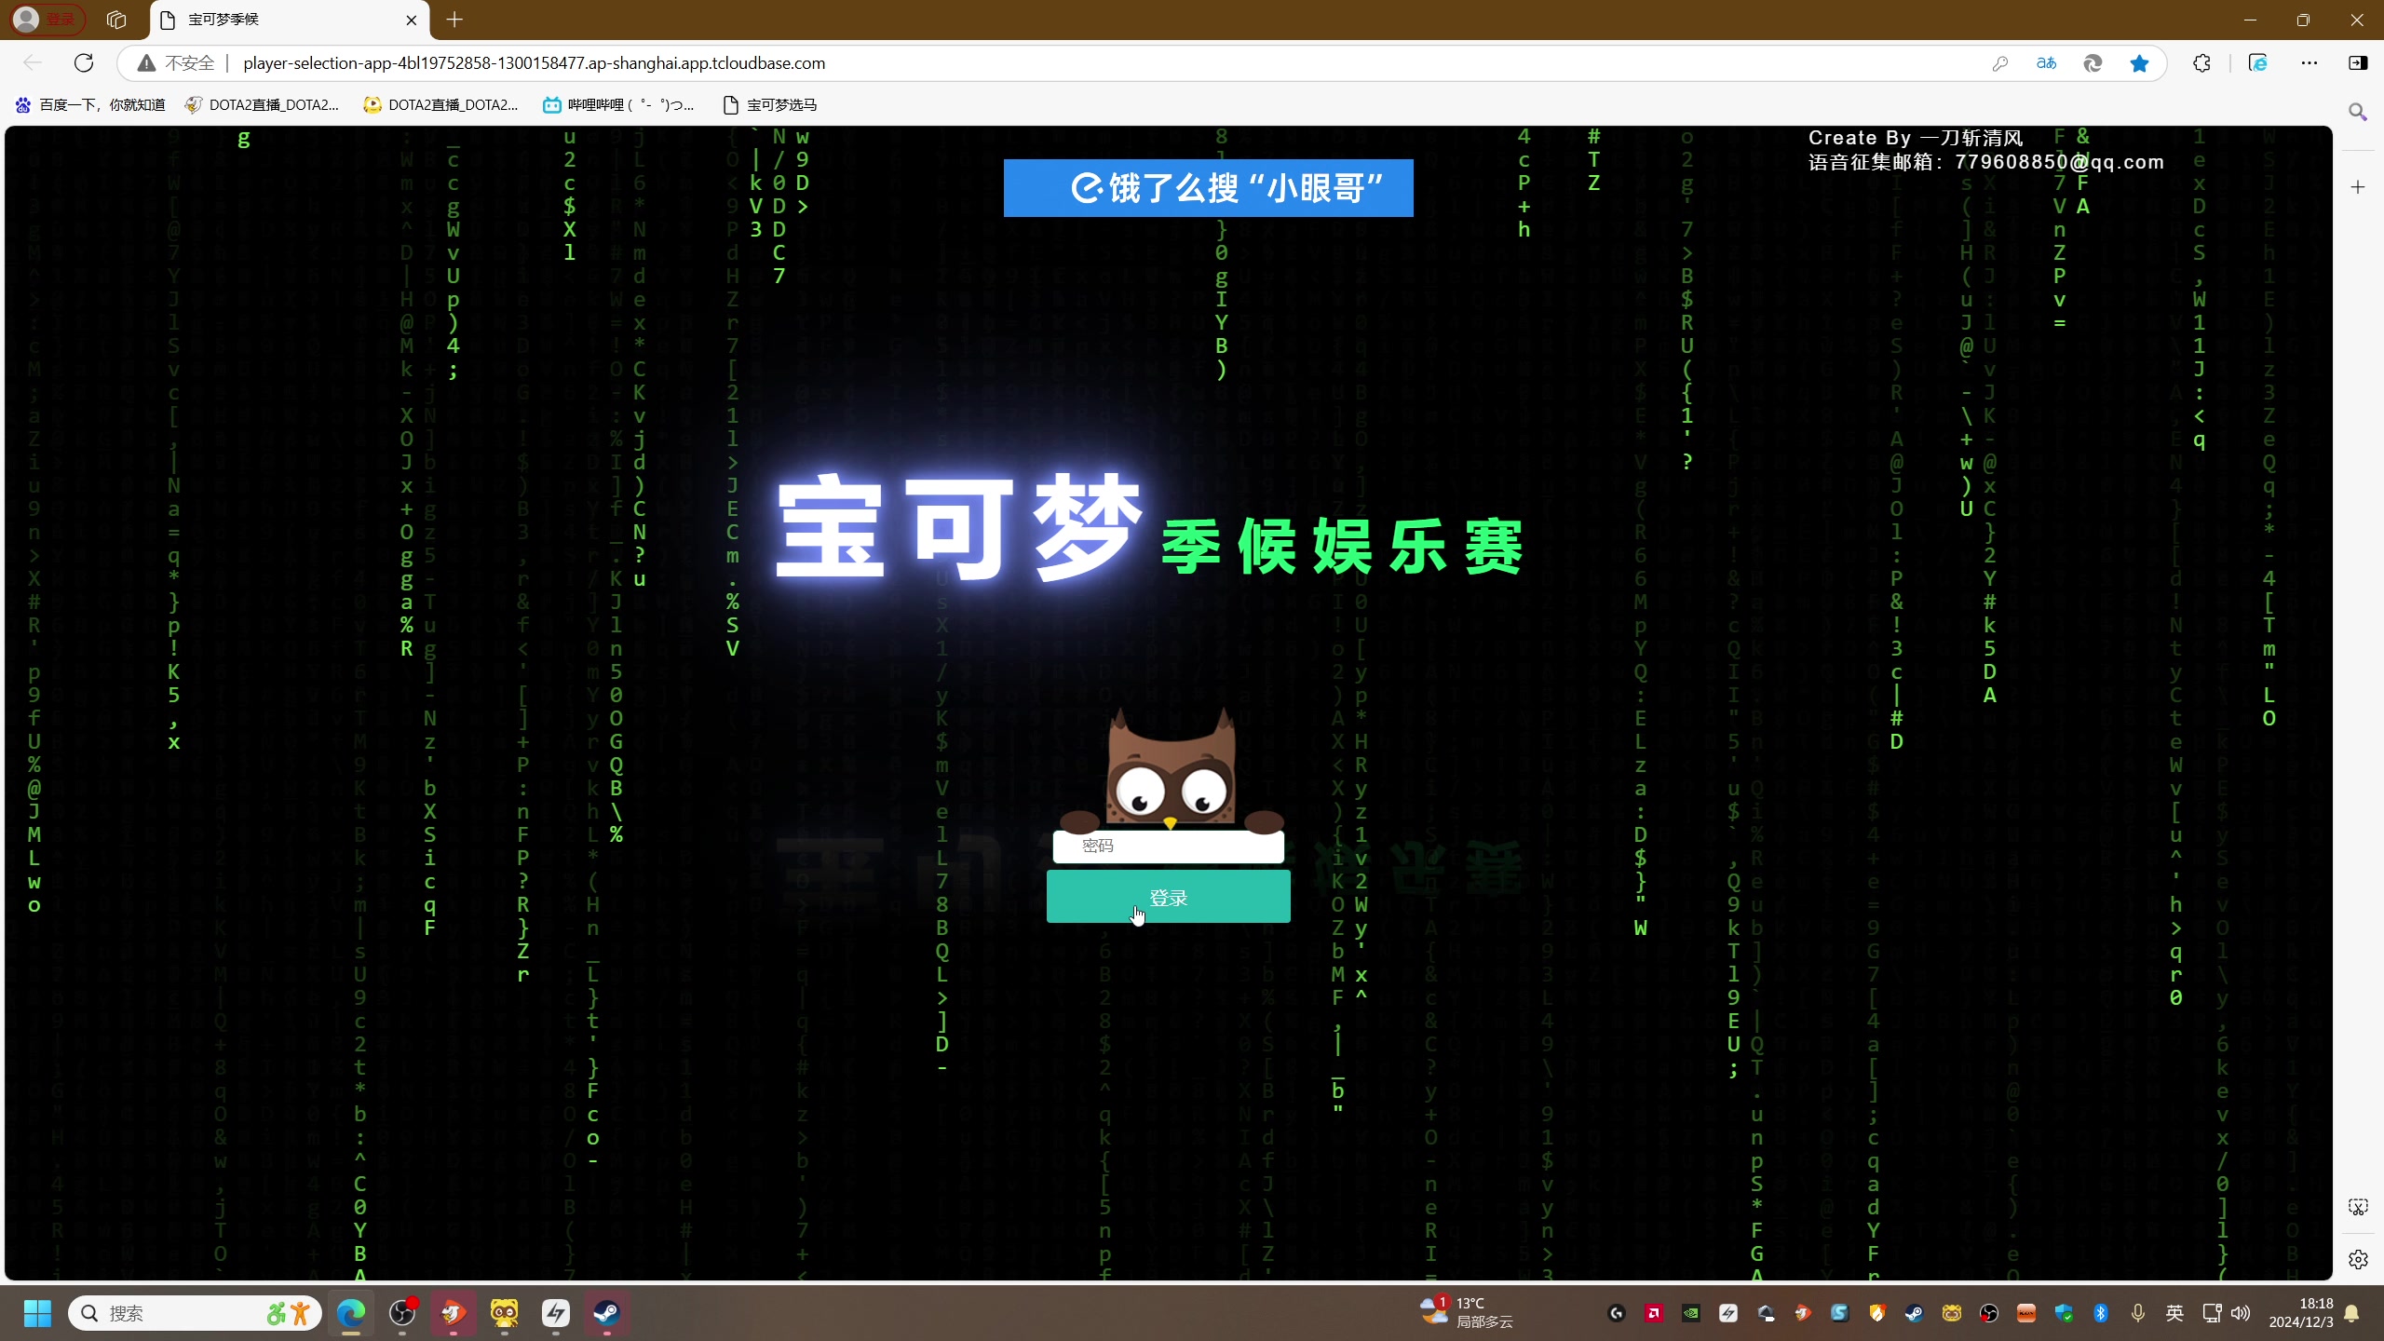Open the 百度一下，你就知道 bookmark

click(x=91, y=104)
